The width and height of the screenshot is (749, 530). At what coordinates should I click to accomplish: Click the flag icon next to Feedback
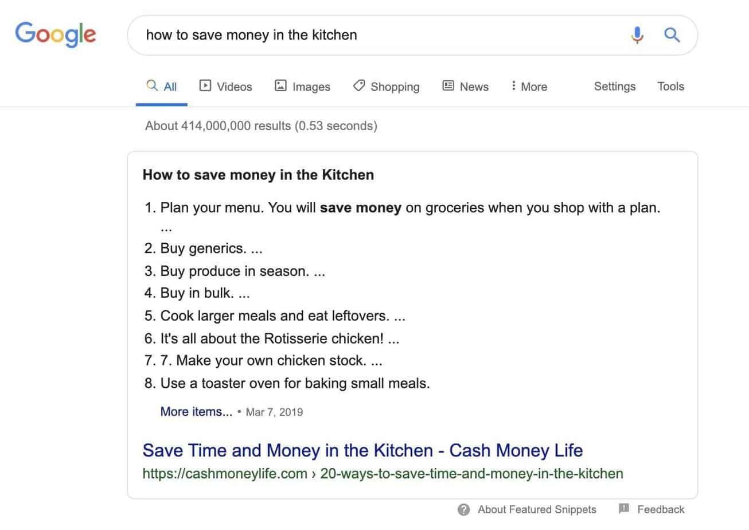tap(623, 509)
